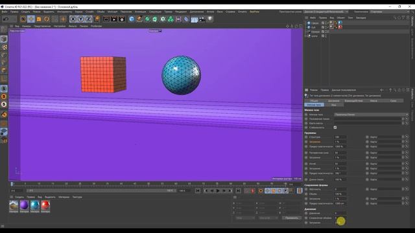Select the purple material thumbnail
This screenshot has width=415, height=233.
[24, 205]
